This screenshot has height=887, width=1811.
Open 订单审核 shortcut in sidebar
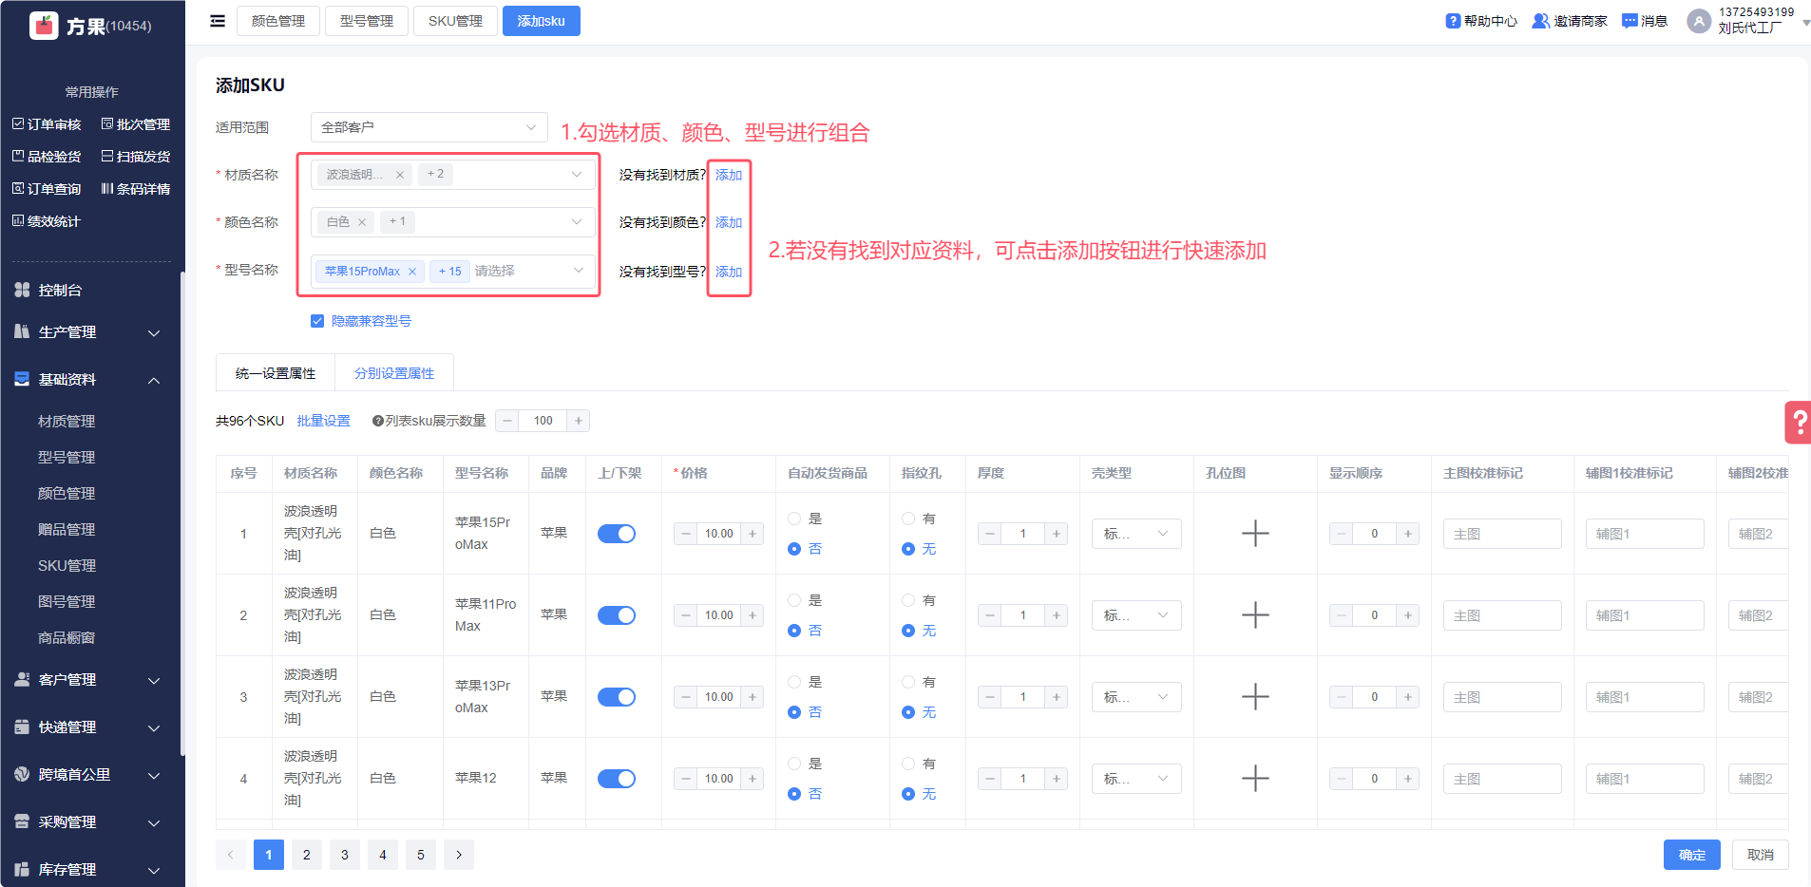pyautogui.click(x=47, y=124)
